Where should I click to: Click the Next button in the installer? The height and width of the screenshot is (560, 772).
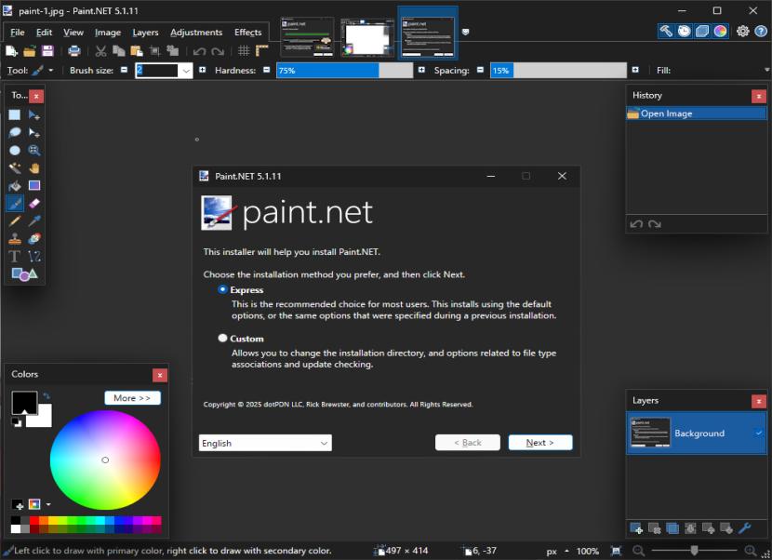tap(540, 442)
